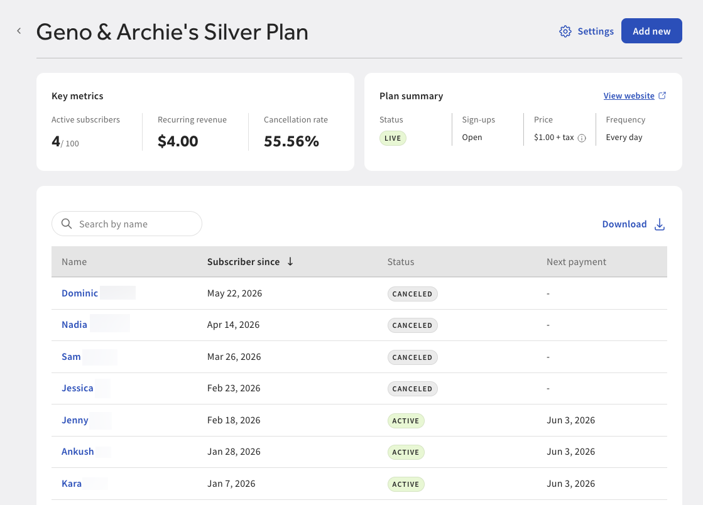
Task: Click the LIVE status badge
Action: point(393,138)
